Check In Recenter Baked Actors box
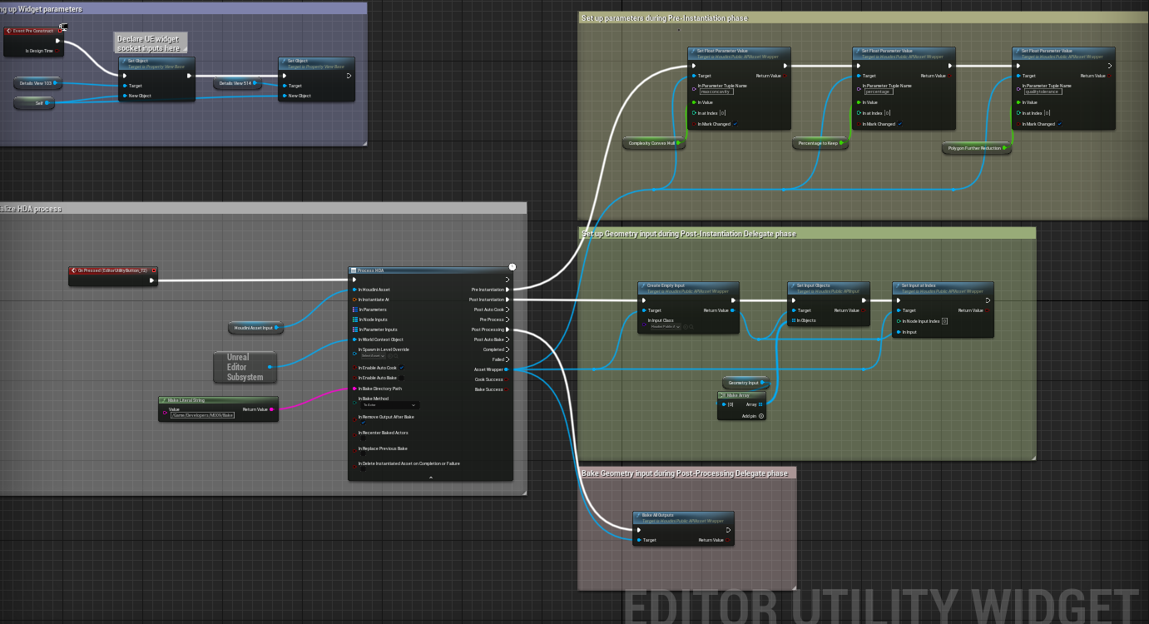This screenshot has height=624, width=1149. point(363,438)
